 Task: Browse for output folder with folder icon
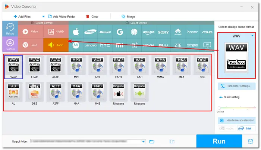[x=152, y=141]
